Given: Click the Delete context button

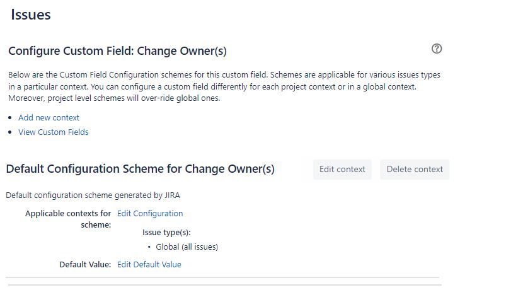Looking at the screenshot, I should 415,169.
